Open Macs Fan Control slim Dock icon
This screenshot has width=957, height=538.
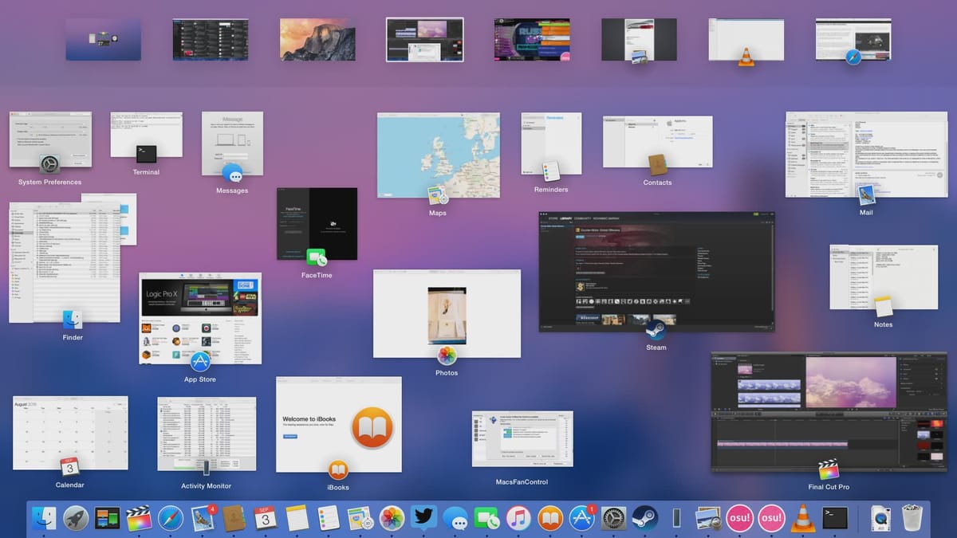click(676, 518)
